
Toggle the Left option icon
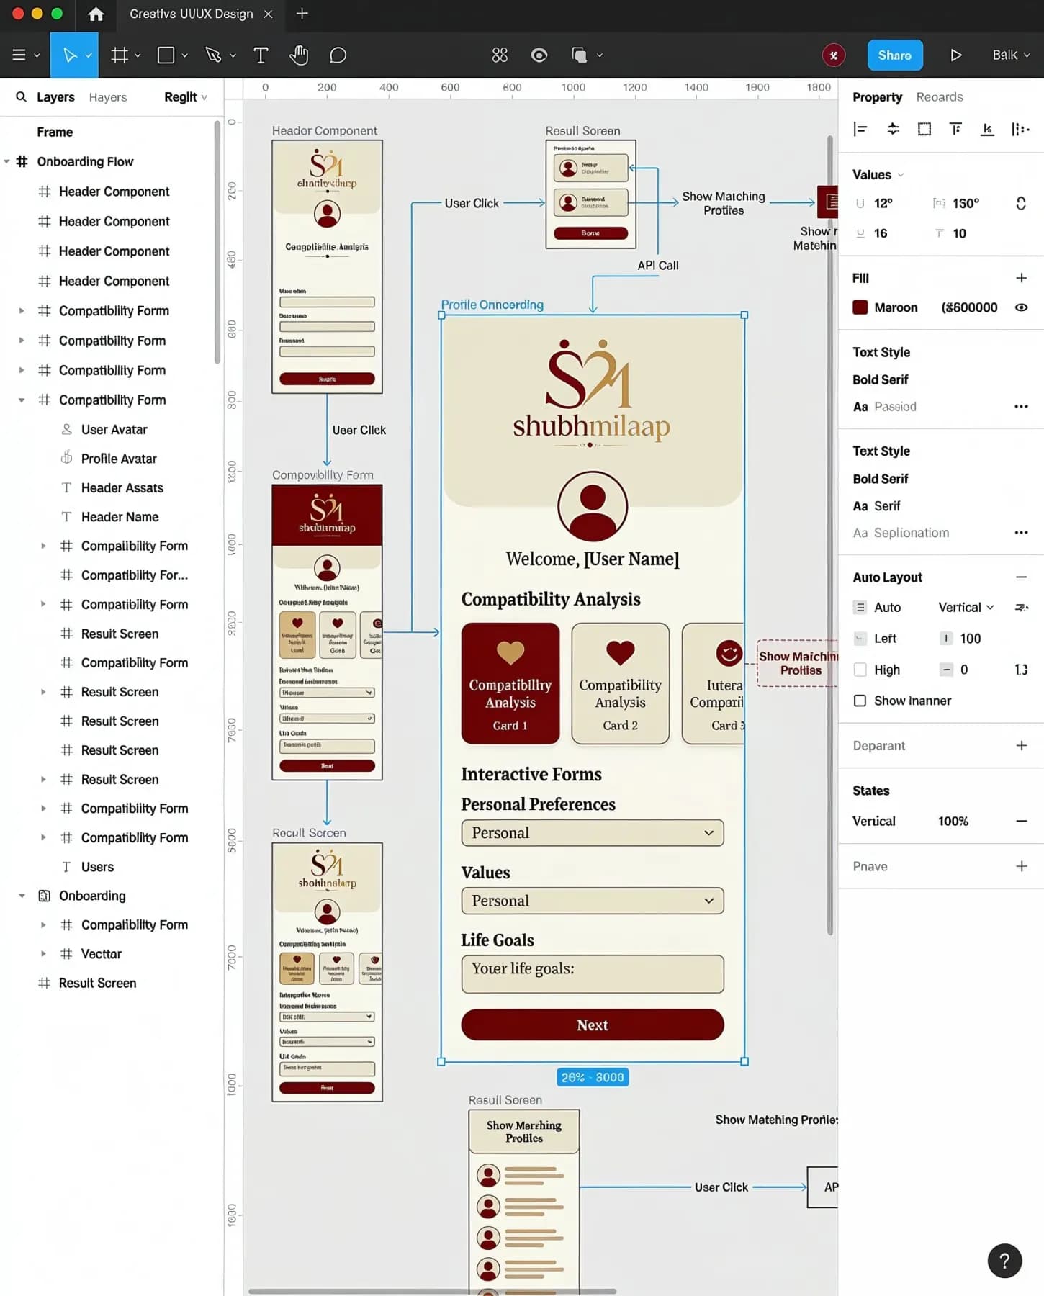[860, 638]
